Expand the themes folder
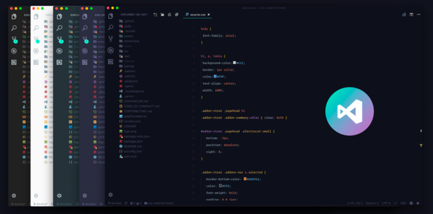 point(127,61)
